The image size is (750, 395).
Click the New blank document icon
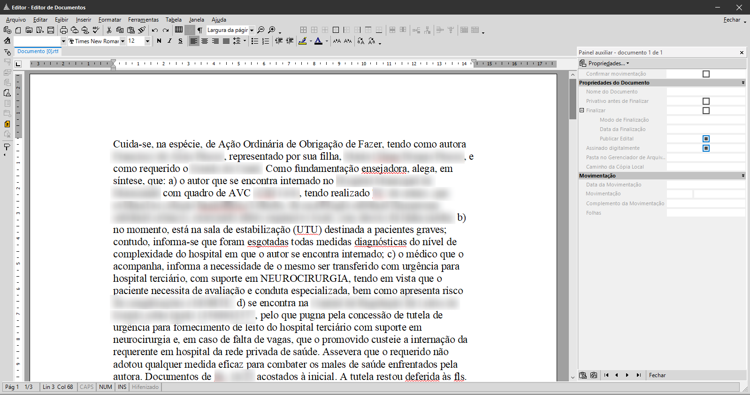(18, 30)
